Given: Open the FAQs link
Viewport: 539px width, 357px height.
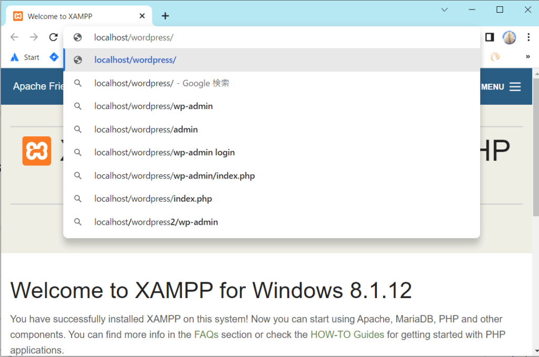Looking at the screenshot, I should (206, 334).
